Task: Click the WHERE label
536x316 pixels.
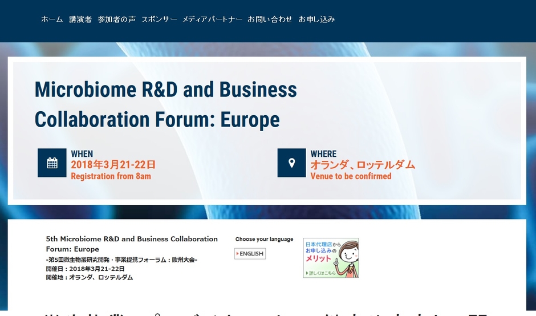Action: coord(323,154)
